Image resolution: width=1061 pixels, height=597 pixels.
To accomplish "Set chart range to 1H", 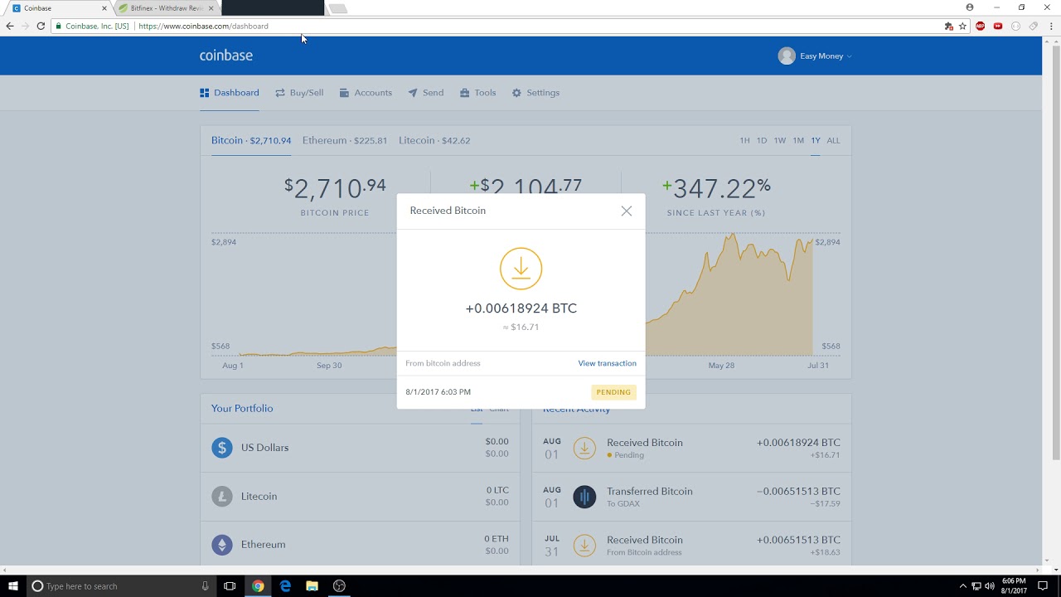I will click(744, 141).
